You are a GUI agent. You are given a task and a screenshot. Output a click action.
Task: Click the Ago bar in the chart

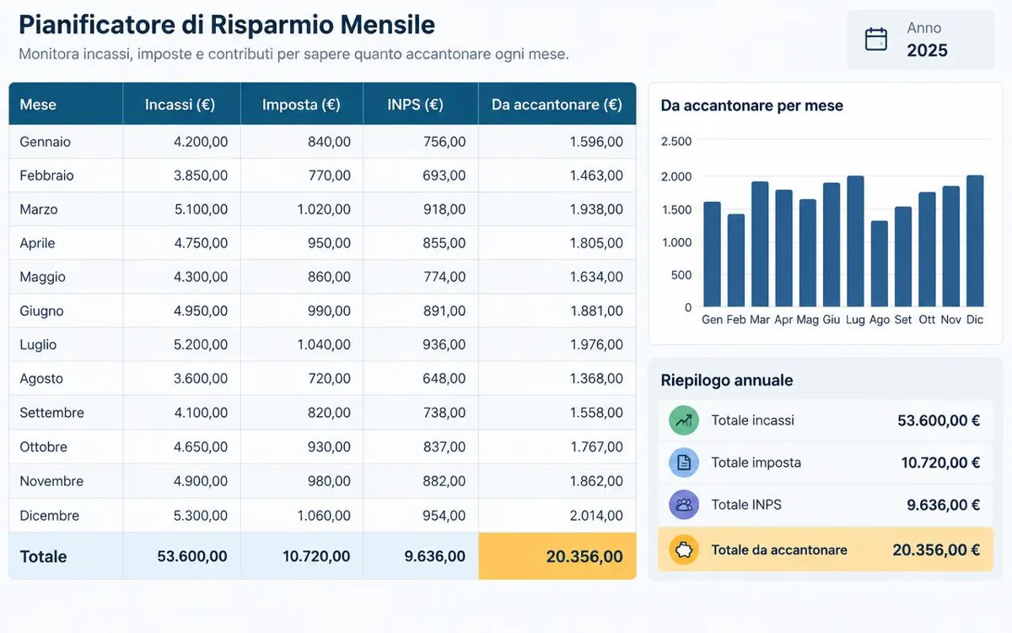tap(880, 263)
